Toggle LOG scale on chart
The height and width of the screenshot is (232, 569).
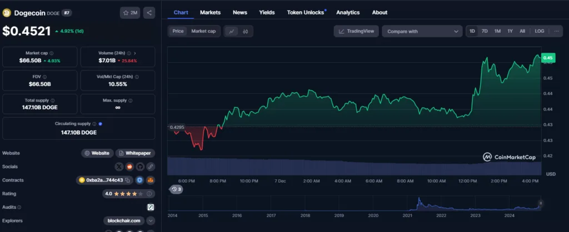539,31
